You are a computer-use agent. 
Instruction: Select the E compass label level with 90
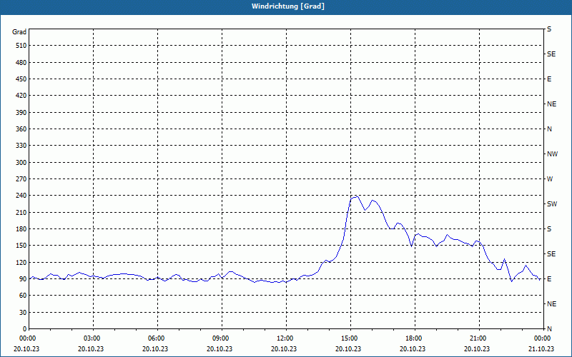click(549, 279)
